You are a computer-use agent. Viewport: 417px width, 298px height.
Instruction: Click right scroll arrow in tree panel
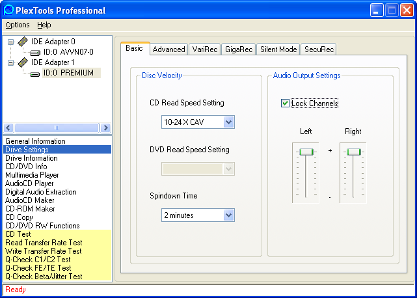click(x=105, y=128)
